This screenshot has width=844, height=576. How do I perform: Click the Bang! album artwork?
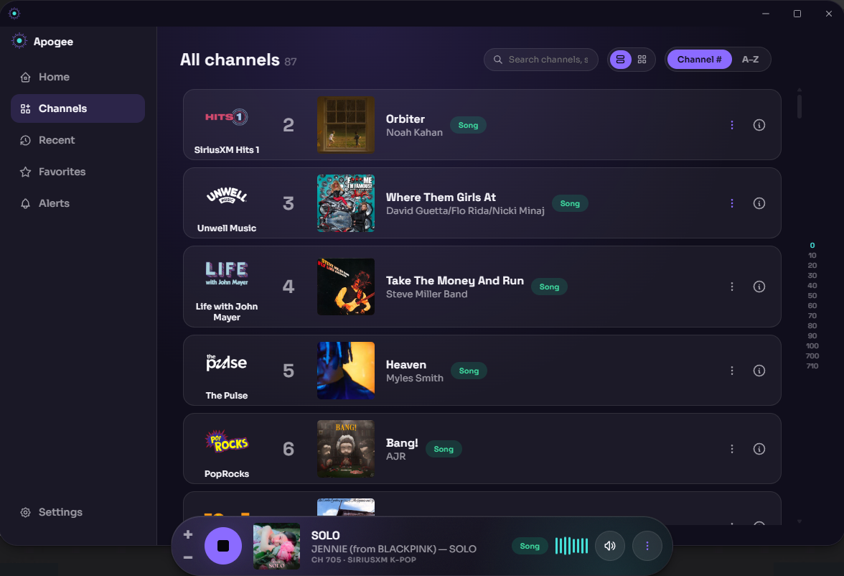pyautogui.click(x=346, y=449)
